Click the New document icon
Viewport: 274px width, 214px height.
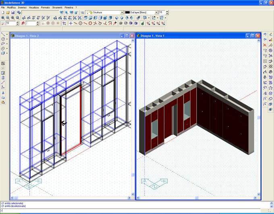click(x=3, y=13)
